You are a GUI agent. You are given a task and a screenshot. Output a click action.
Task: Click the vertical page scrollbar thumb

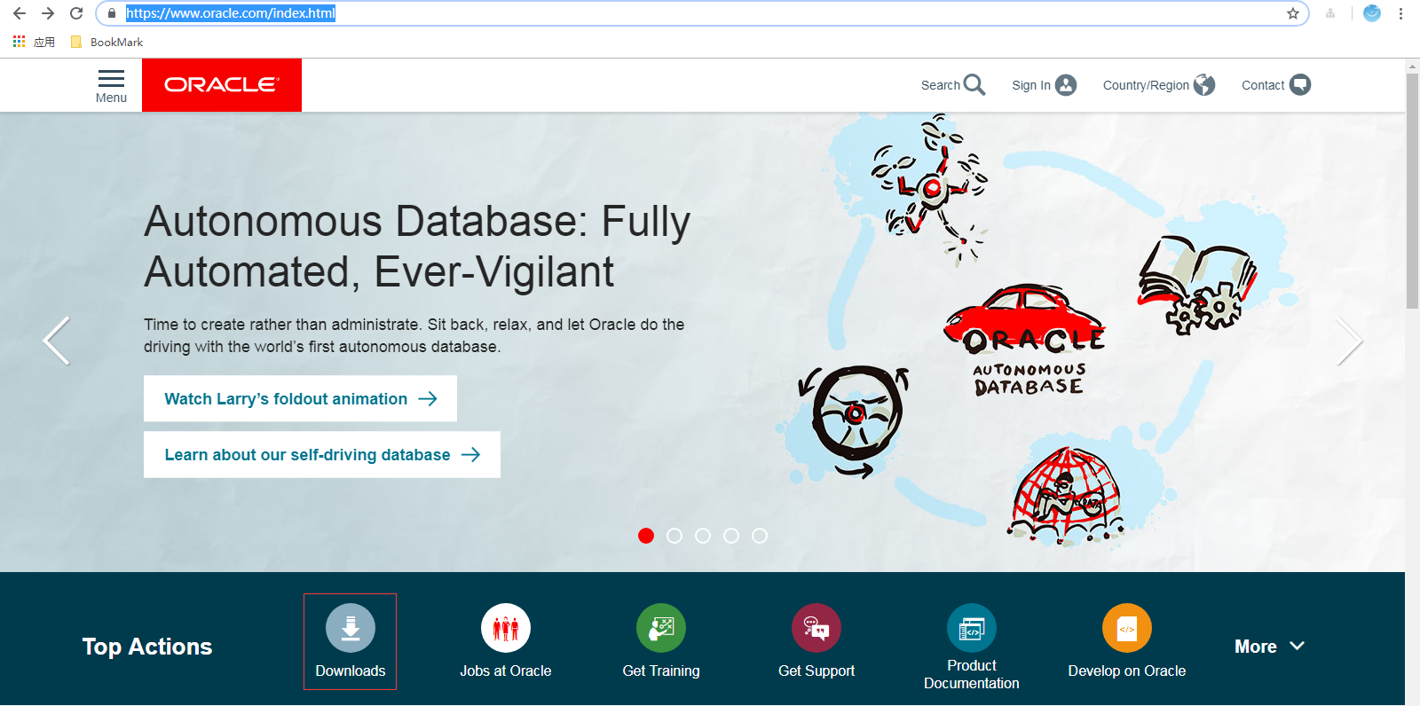pyautogui.click(x=1412, y=191)
